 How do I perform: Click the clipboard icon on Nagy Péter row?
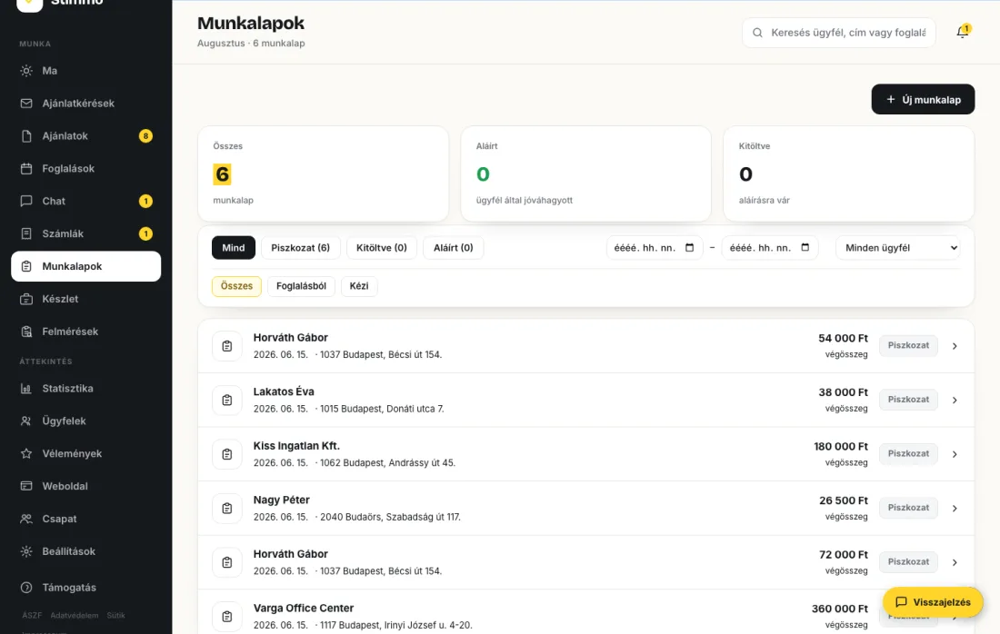[x=227, y=509]
